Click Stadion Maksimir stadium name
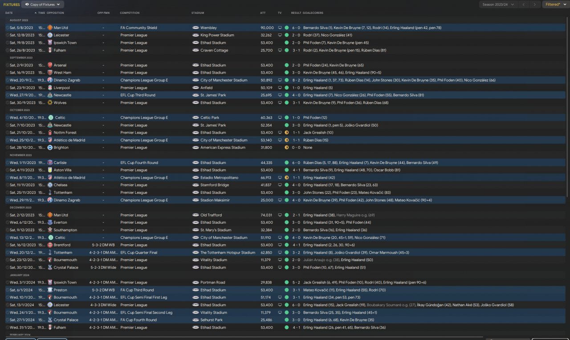Screen dimensions: 570x340 click(x=215, y=200)
